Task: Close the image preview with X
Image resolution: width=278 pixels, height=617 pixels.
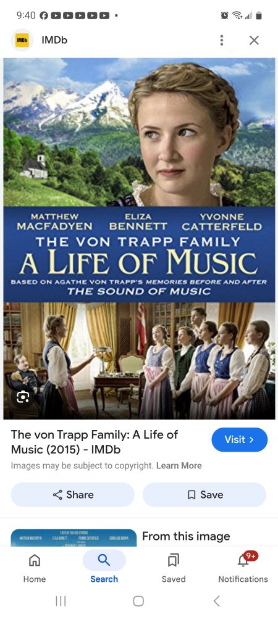Action: coord(255,40)
